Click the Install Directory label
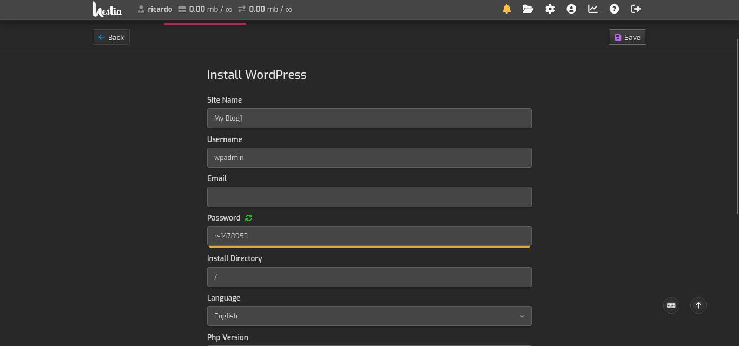Image resolution: width=739 pixels, height=346 pixels. pos(235,258)
